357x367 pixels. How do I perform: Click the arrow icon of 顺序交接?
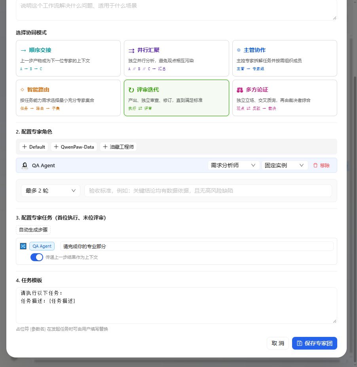(x=23, y=50)
